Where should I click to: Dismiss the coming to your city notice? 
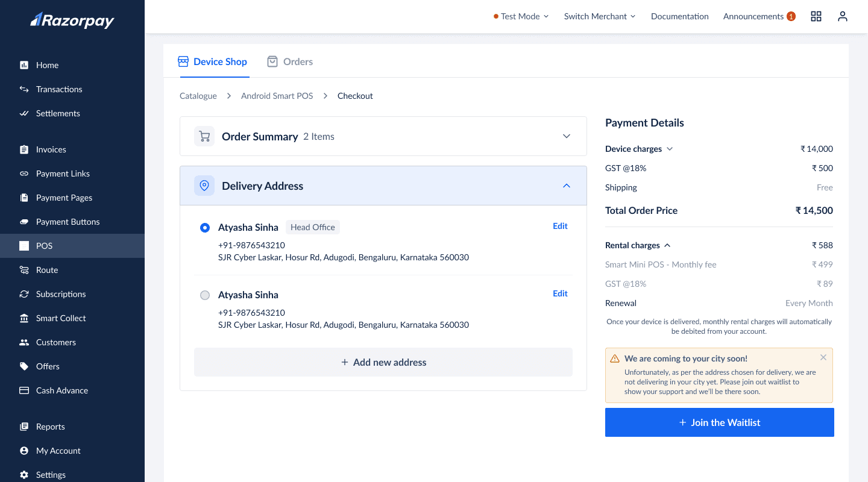[x=823, y=357]
